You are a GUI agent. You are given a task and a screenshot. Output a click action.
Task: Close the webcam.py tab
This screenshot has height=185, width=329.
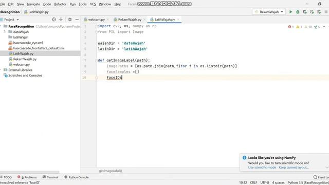(x=108, y=20)
